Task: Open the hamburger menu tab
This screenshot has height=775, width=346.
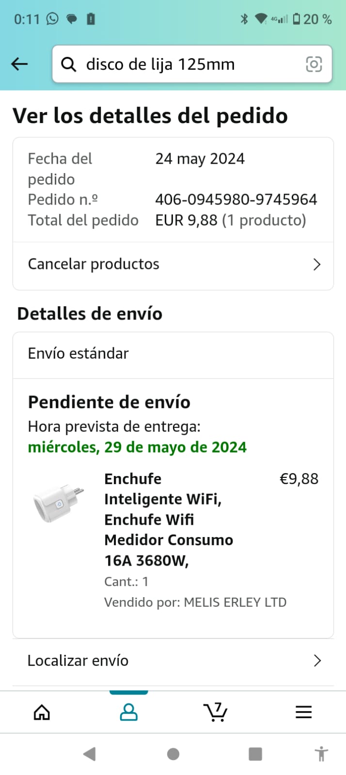Action: click(304, 712)
